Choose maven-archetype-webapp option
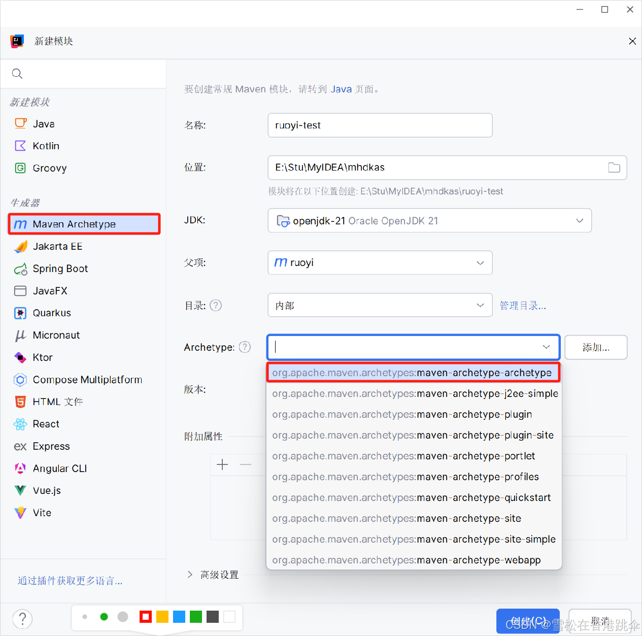Viewport: 642px width, 636px height. pos(414,560)
